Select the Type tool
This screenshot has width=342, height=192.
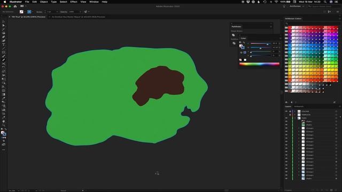tap(4, 45)
